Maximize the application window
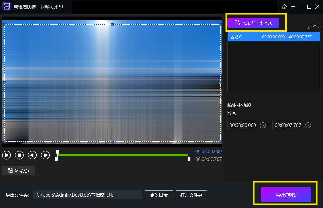The height and width of the screenshot is (208, 323). 309,7
